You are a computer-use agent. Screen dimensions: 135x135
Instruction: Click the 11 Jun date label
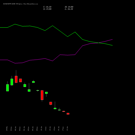[46, 129]
